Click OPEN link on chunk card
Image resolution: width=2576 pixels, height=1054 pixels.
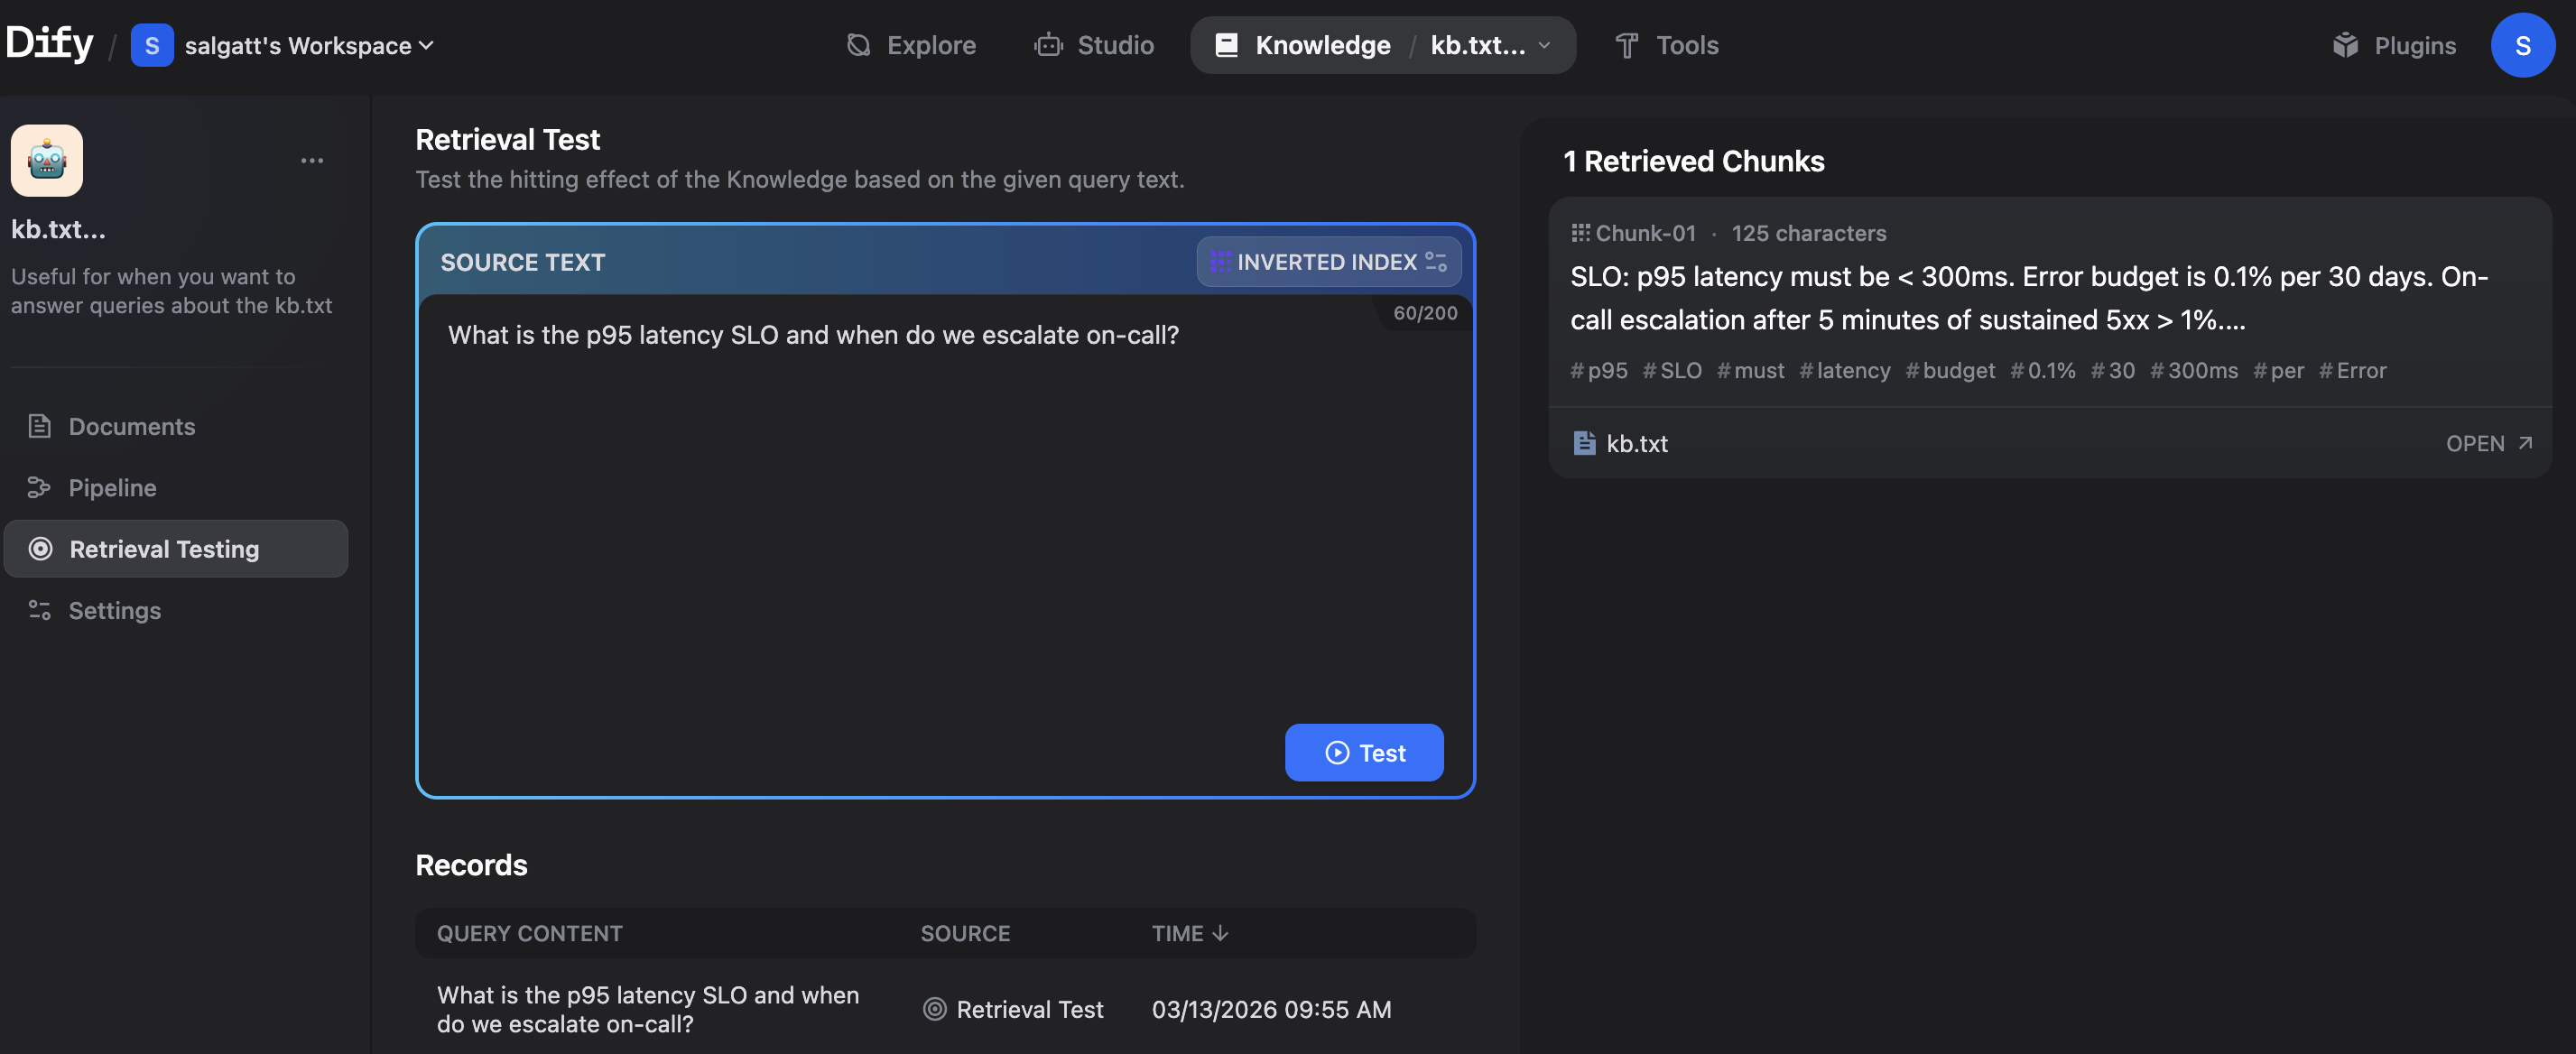pyautogui.click(x=2489, y=443)
